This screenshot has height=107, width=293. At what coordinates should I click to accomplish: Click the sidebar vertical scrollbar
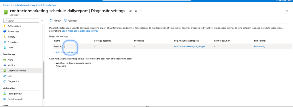(44, 80)
